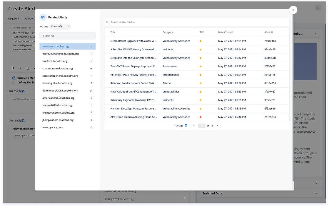Click the Search IOC input field
329x207 pixels.
(68, 36)
